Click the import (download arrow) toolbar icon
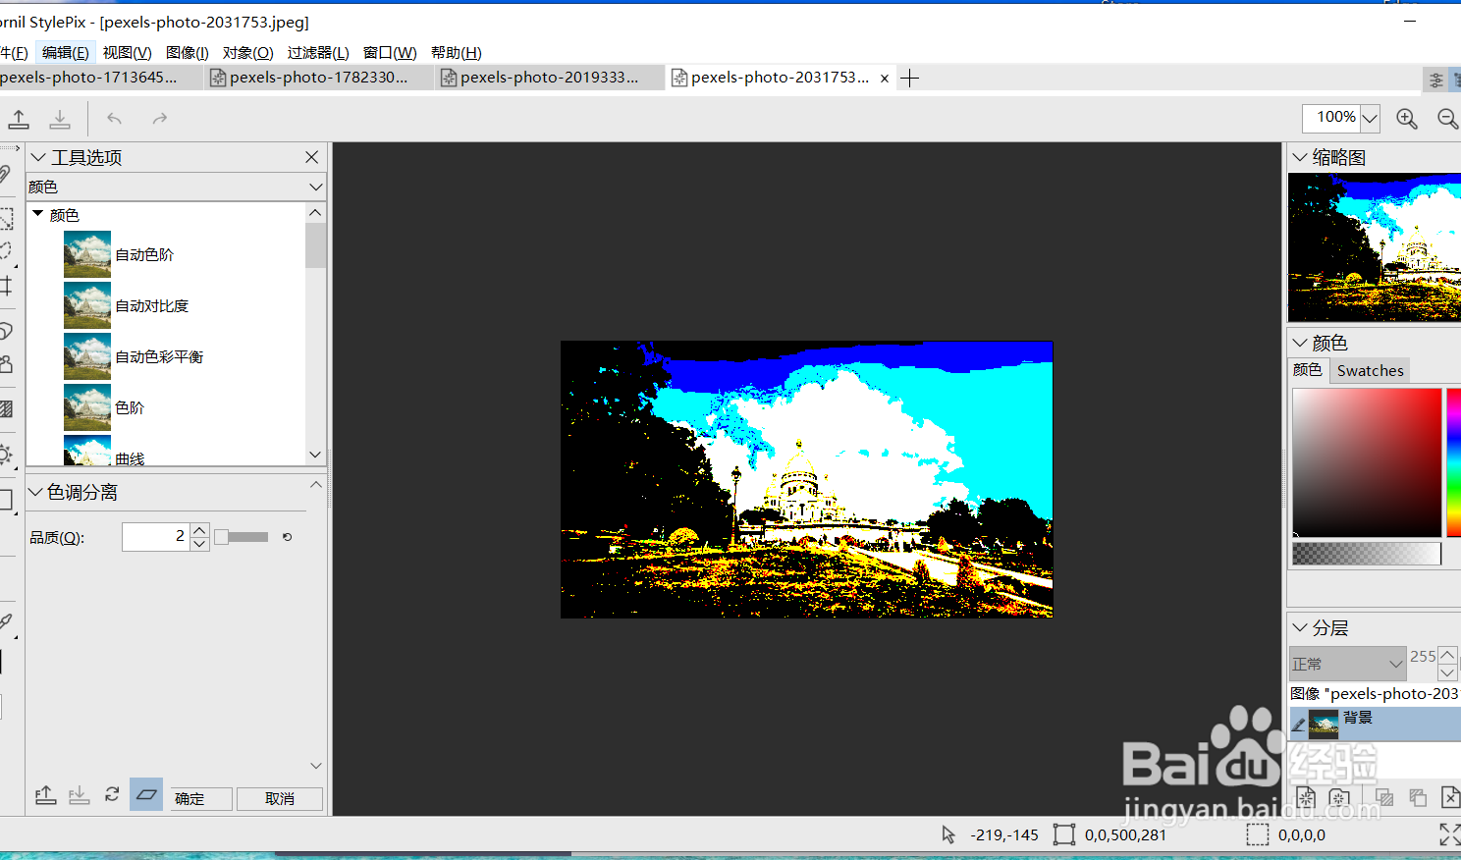 click(60, 119)
